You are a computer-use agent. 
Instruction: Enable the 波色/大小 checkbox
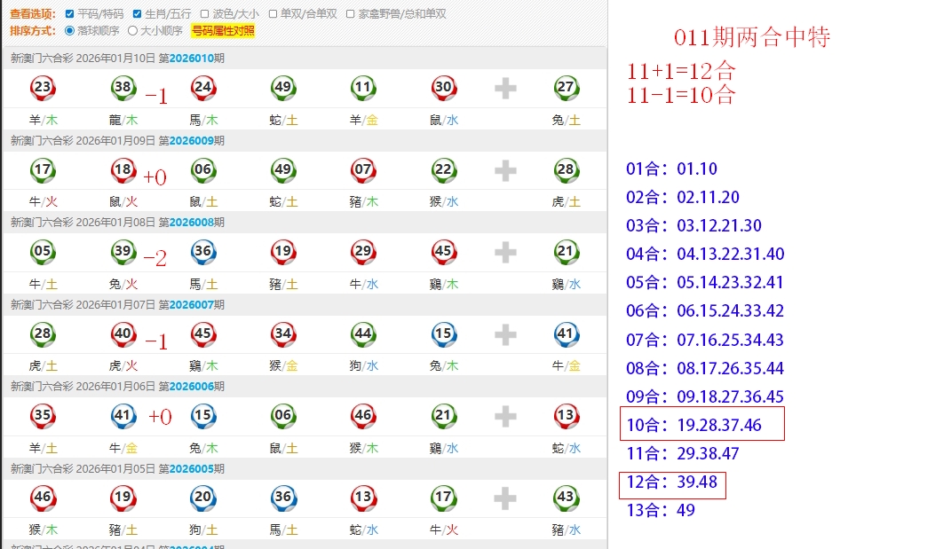(x=205, y=14)
